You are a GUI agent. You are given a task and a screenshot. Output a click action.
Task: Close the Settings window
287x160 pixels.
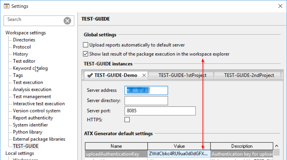280,6
